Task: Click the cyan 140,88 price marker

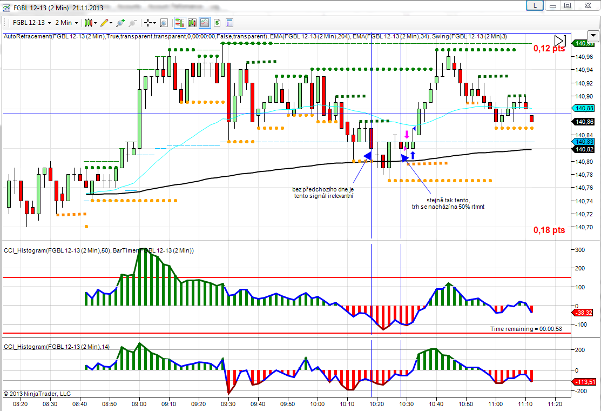Action: point(584,108)
